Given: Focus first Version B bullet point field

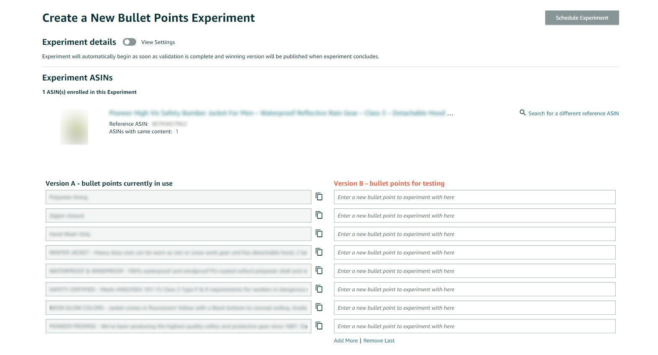Looking at the screenshot, I should tap(474, 197).
